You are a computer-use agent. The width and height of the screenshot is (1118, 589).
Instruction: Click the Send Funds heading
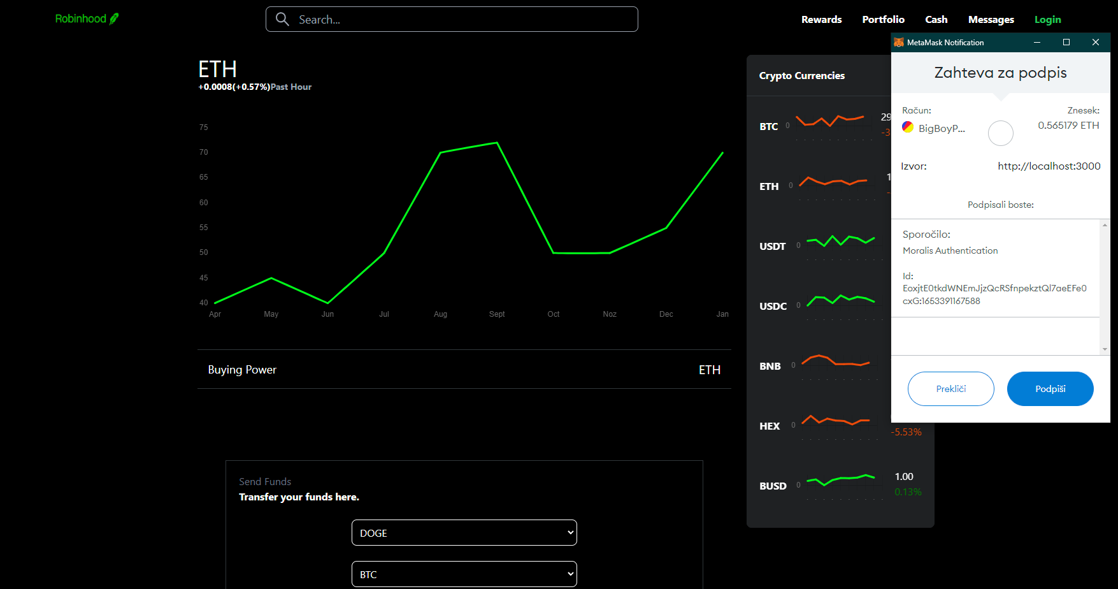tap(265, 482)
